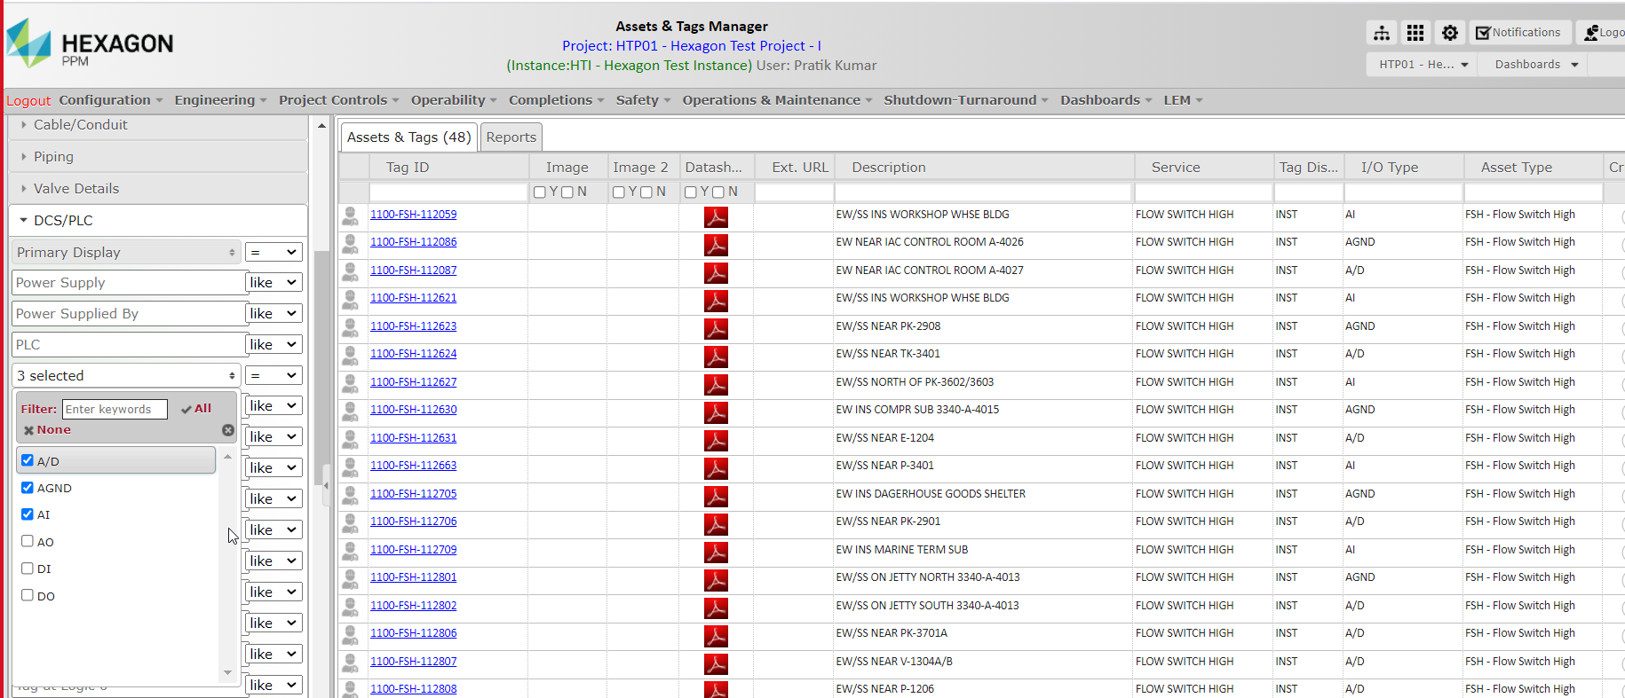Open PDF datasheet for 1100-FSH-112624
Viewport: 1625px width, 698px height.
tap(716, 357)
